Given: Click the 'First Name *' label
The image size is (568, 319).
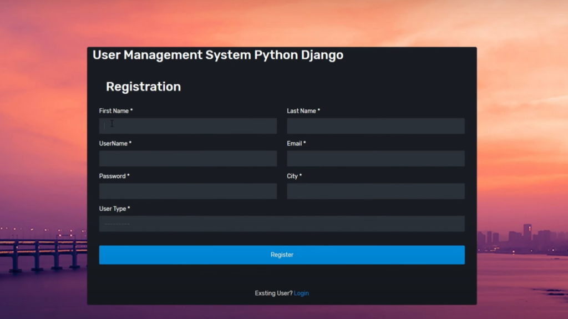Looking at the screenshot, I should (x=116, y=111).
